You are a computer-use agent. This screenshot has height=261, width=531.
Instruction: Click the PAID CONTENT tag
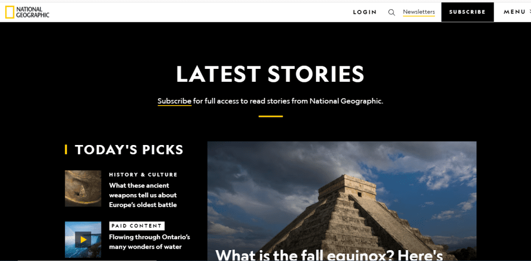click(x=137, y=226)
